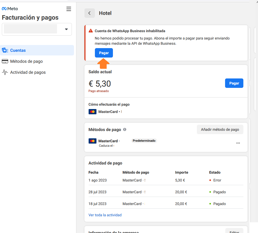
Task: Click the Cuentas accounts icon
Action: tap(5, 50)
